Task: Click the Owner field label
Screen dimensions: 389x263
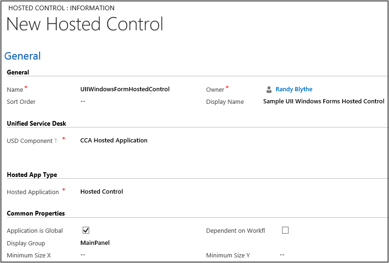Action: click(x=215, y=90)
